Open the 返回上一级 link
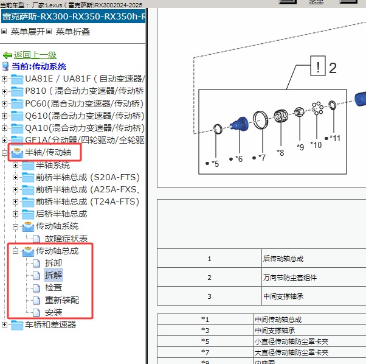Screen dimensions: 366x364 [35, 55]
